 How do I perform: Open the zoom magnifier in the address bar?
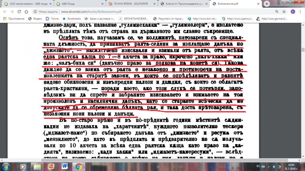[276, 12]
